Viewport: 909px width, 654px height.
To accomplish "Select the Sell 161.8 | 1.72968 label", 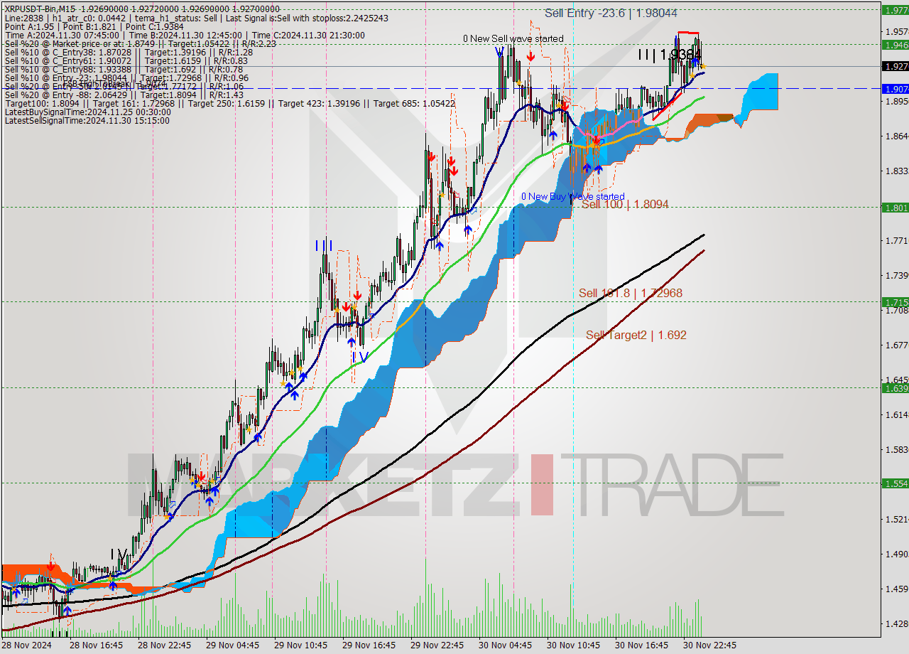I will click(x=630, y=293).
